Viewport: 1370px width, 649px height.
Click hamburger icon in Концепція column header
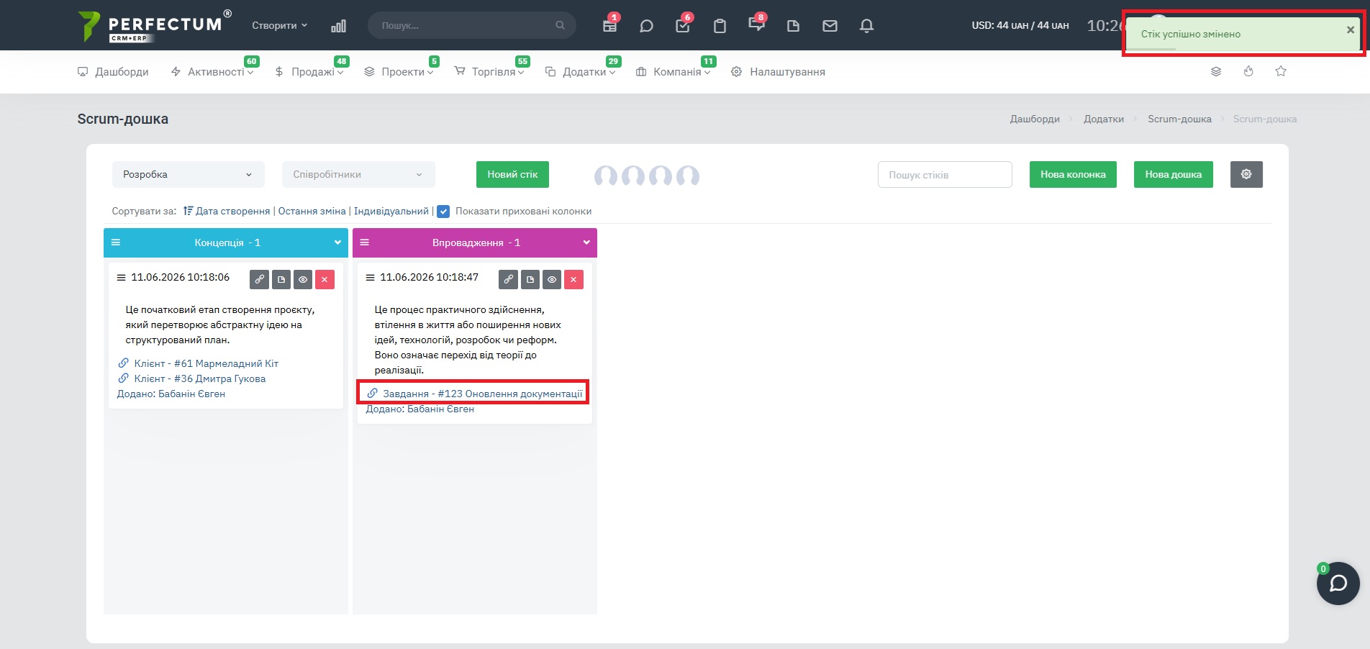tap(116, 242)
